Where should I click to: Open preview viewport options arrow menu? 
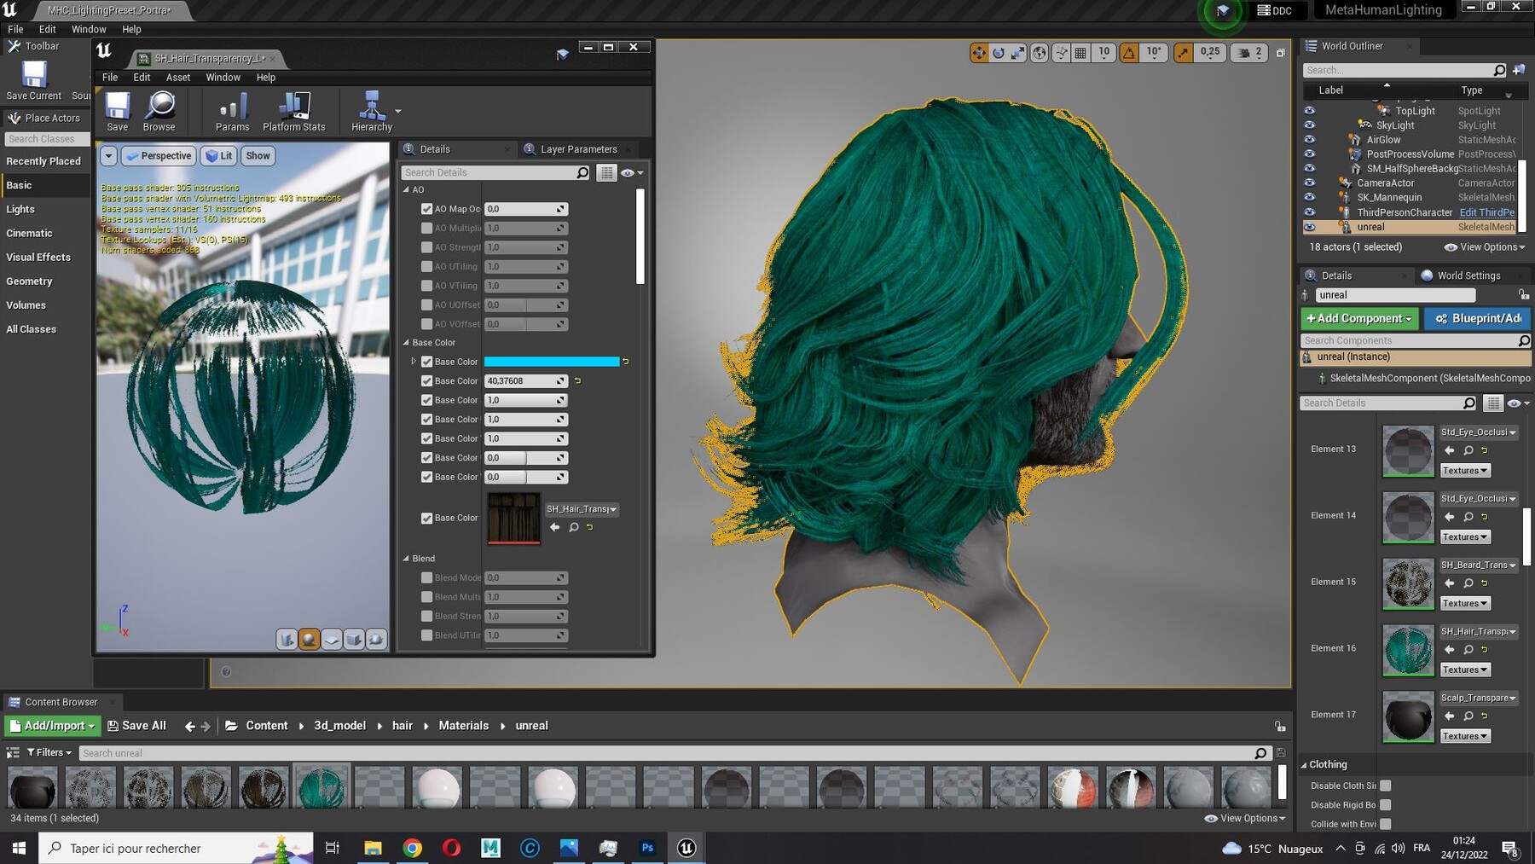coord(108,156)
